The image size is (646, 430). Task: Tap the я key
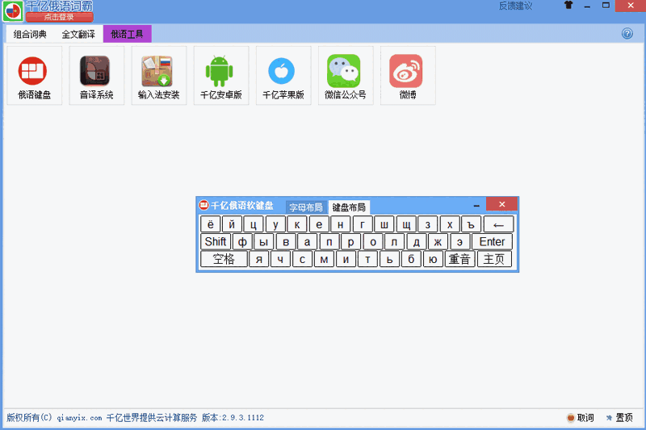tap(259, 259)
